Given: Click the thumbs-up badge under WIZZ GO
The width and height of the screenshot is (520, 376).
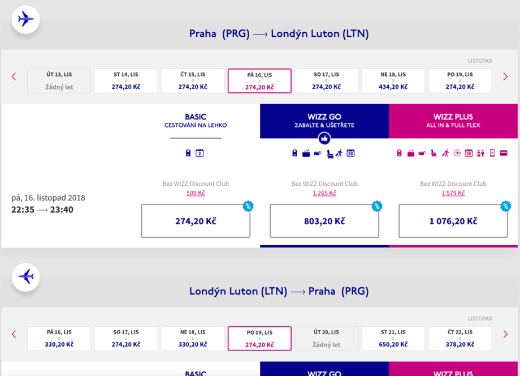Looking at the screenshot, I should click(x=324, y=138).
